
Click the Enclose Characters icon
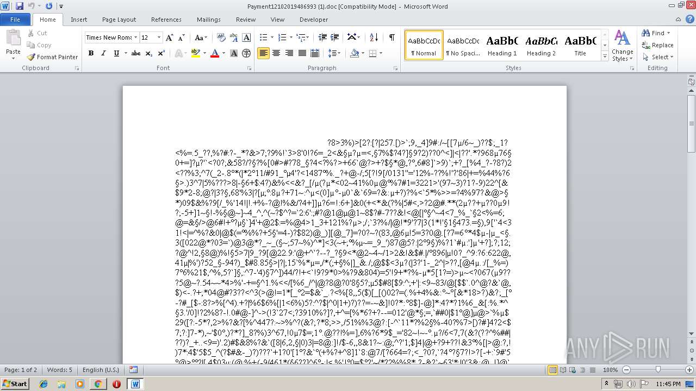click(x=246, y=53)
